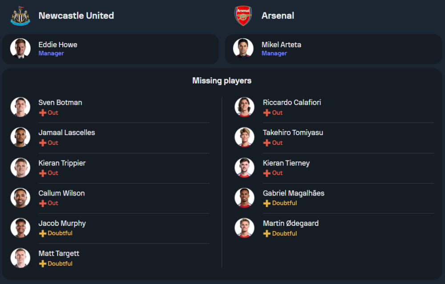Image resolution: width=445 pixels, height=284 pixels.
Task: Click the Arsenal club crest
Action: click(x=243, y=16)
